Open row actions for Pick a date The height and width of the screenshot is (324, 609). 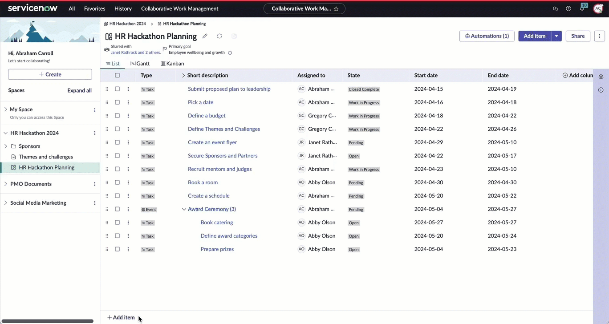tap(128, 102)
